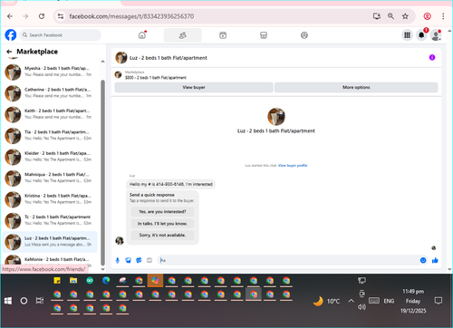Open Windows Start menu

pyautogui.click(x=8, y=301)
